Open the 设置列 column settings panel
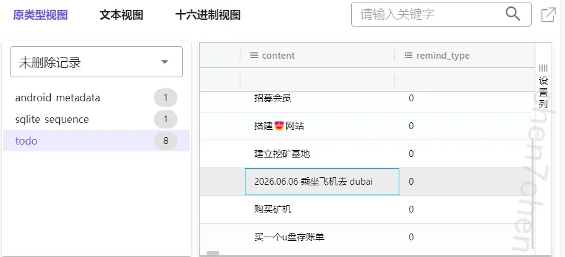This screenshot has height=257, width=565. click(543, 86)
